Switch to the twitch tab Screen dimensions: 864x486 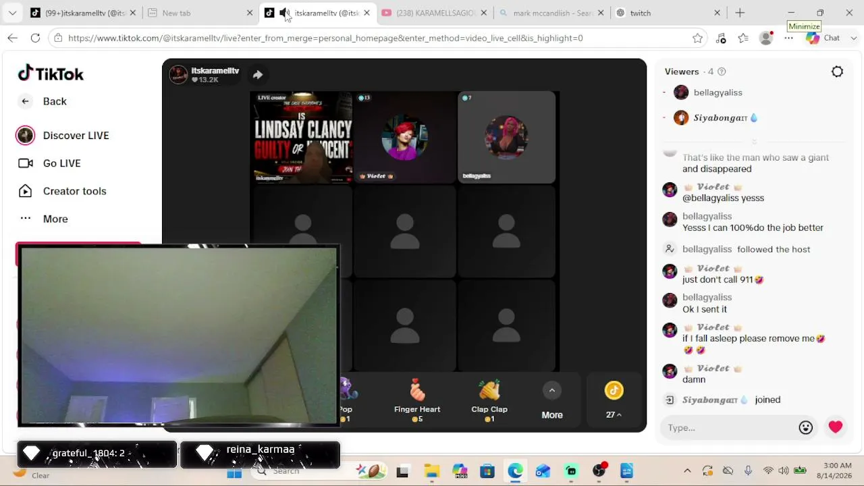click(x=668, y=13)
